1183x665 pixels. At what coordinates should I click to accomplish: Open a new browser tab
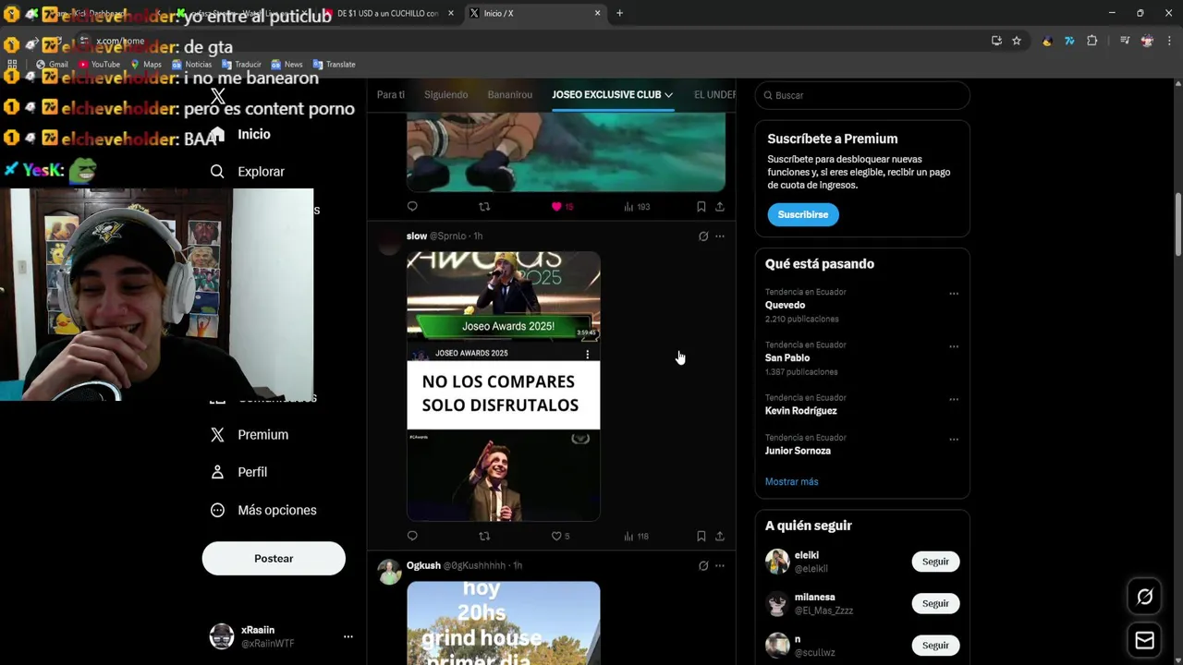pos(619,13)
